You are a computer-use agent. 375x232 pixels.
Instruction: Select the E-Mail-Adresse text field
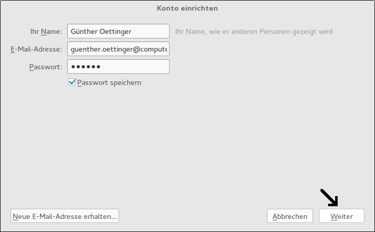[118, 49]
